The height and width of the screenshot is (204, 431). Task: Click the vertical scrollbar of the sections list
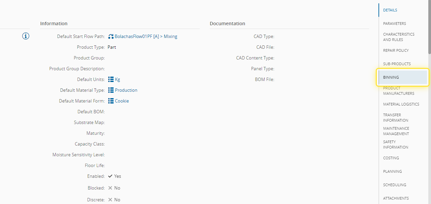pos(429,27)
